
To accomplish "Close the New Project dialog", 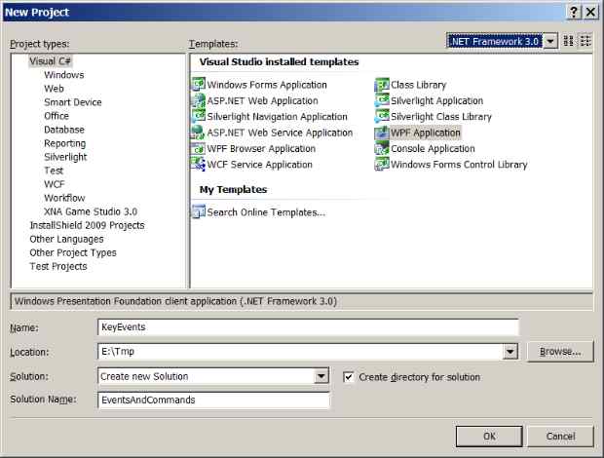I will pos(590,13).
